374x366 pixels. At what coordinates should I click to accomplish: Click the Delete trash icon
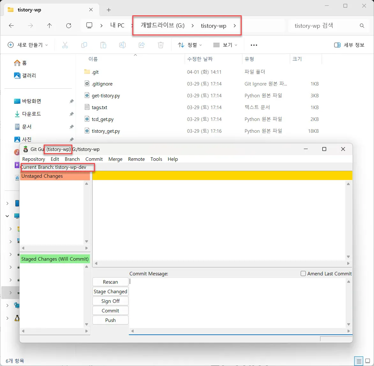[x=161, y=45]
